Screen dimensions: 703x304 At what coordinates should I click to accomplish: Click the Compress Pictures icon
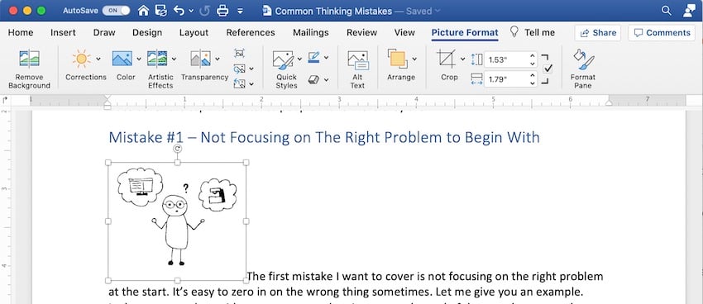click(239, 53)
